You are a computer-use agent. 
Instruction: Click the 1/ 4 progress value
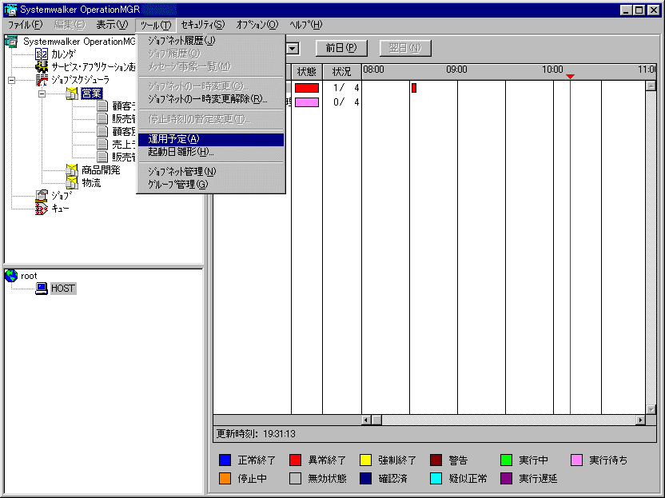tap(346, 88)
